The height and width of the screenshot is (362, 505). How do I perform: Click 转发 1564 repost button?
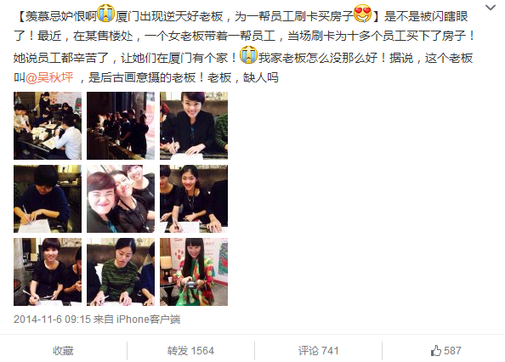click(x=190, y=350)
